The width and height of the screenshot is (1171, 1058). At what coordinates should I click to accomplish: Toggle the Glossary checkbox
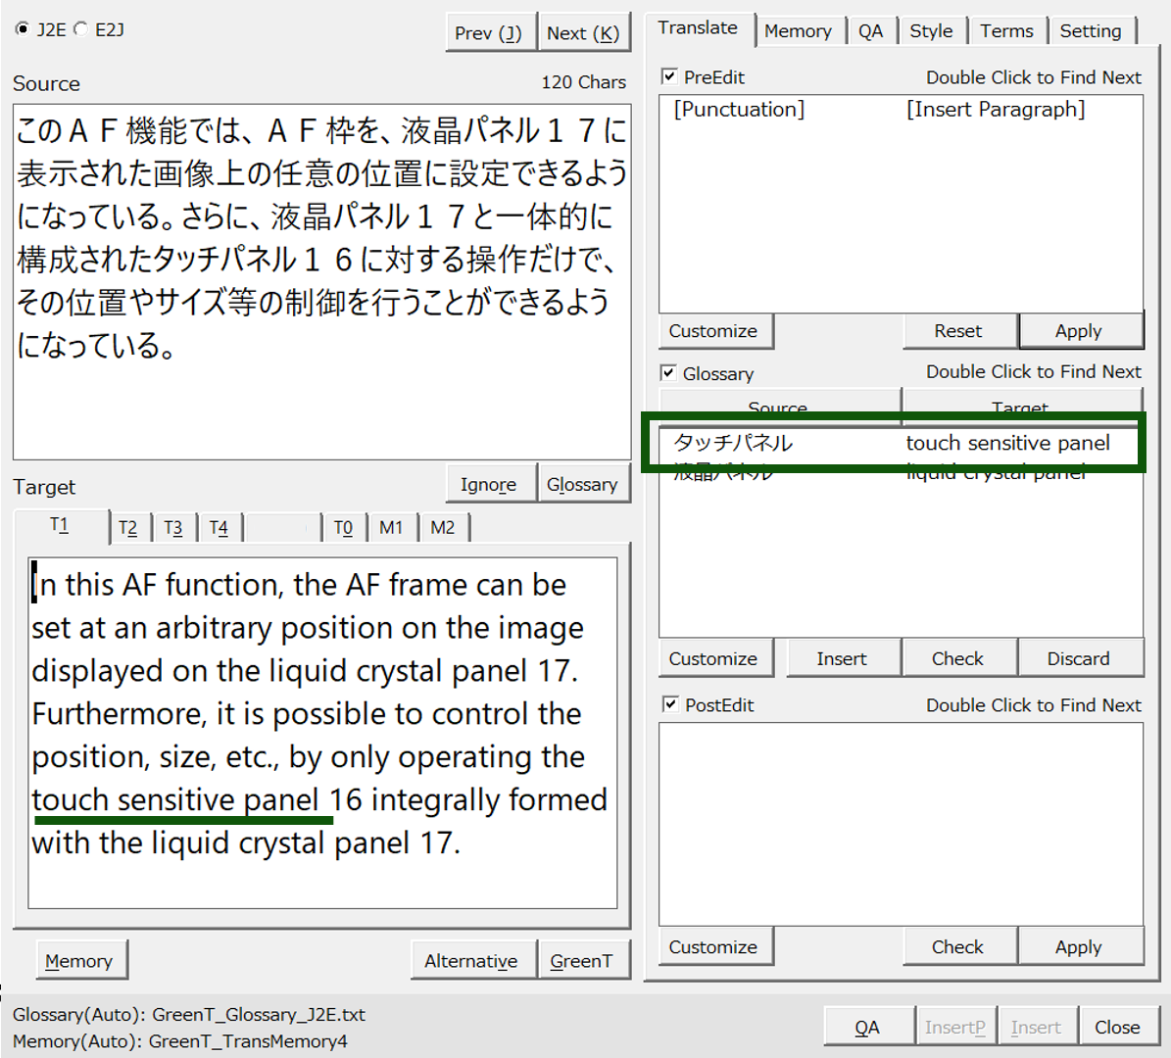[669, 373]
